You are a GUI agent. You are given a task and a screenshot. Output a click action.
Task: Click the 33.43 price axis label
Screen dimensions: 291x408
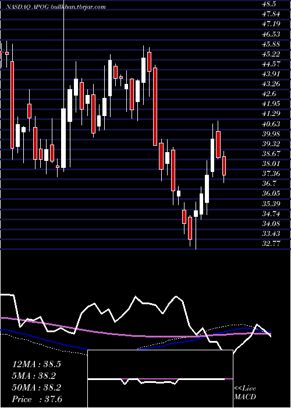(272, 234)
